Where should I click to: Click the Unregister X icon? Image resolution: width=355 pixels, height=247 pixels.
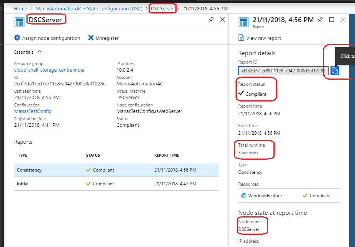pos(91,38)
